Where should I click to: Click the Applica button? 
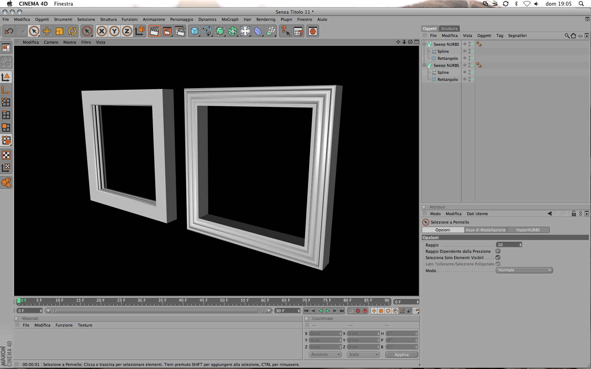tap(401, 355)
